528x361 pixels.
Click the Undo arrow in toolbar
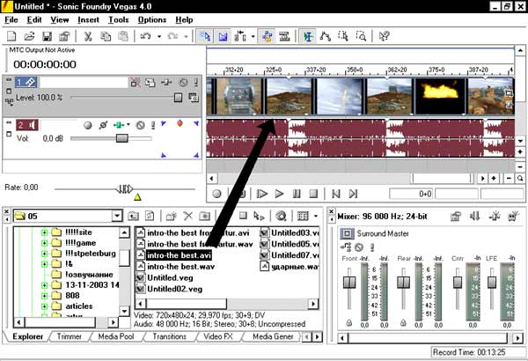[146, 37]
